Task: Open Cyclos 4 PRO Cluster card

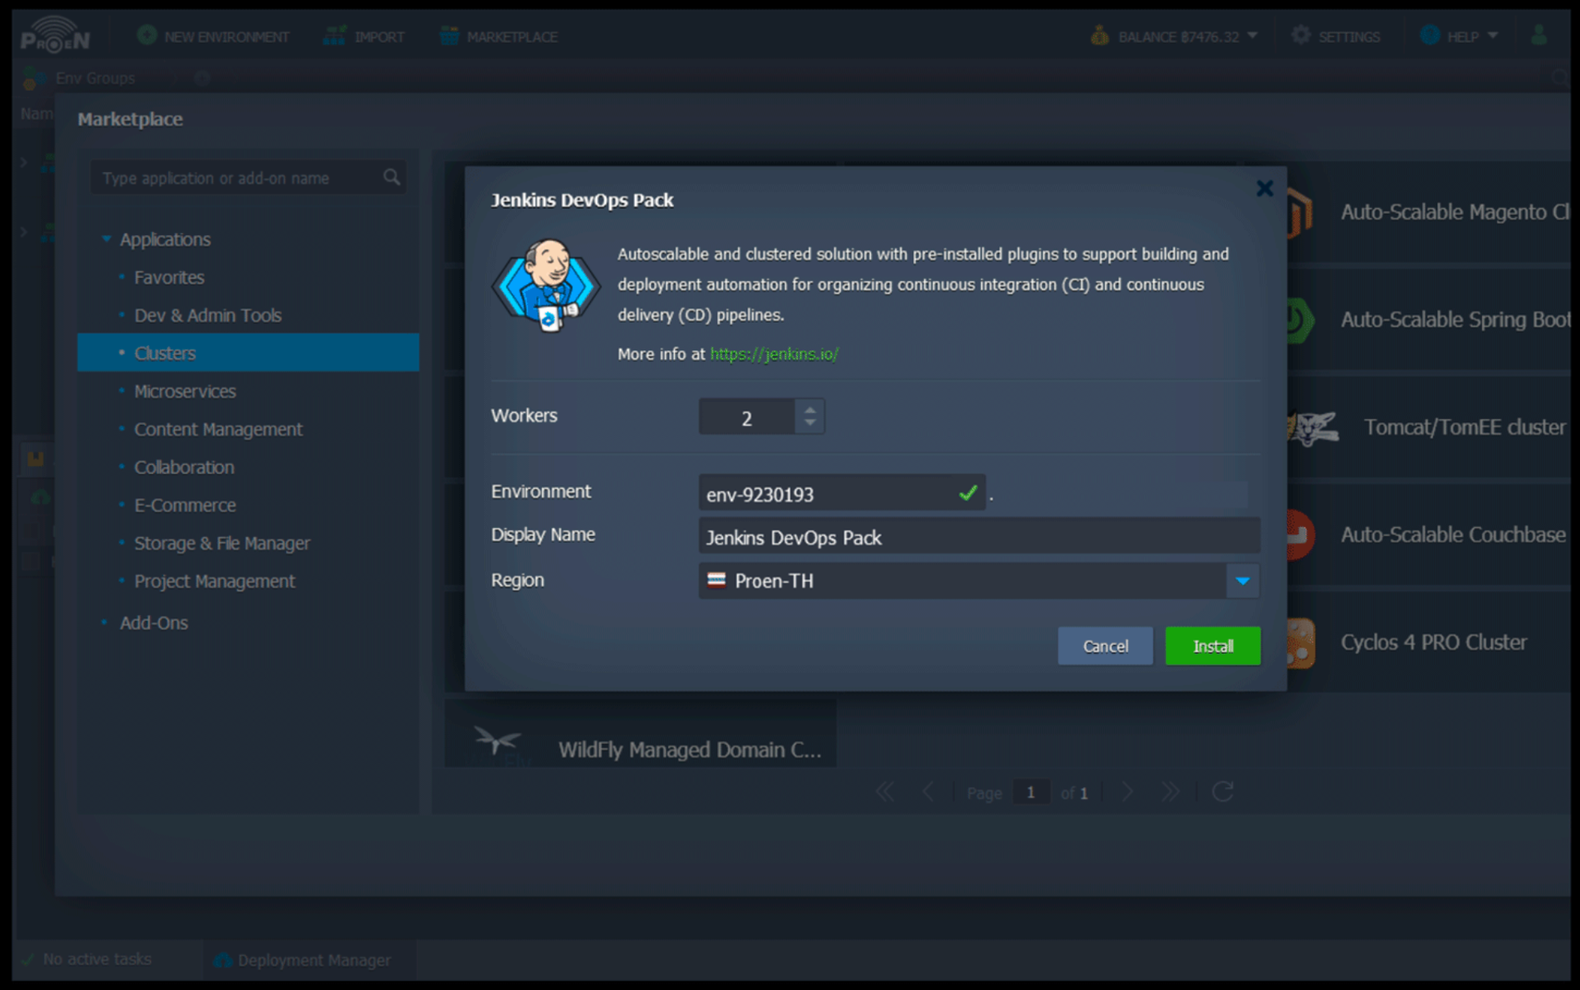Action: tap(1430, 643)
